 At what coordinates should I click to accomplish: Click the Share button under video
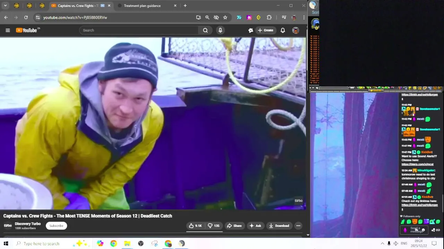click(x=234, y=226)
